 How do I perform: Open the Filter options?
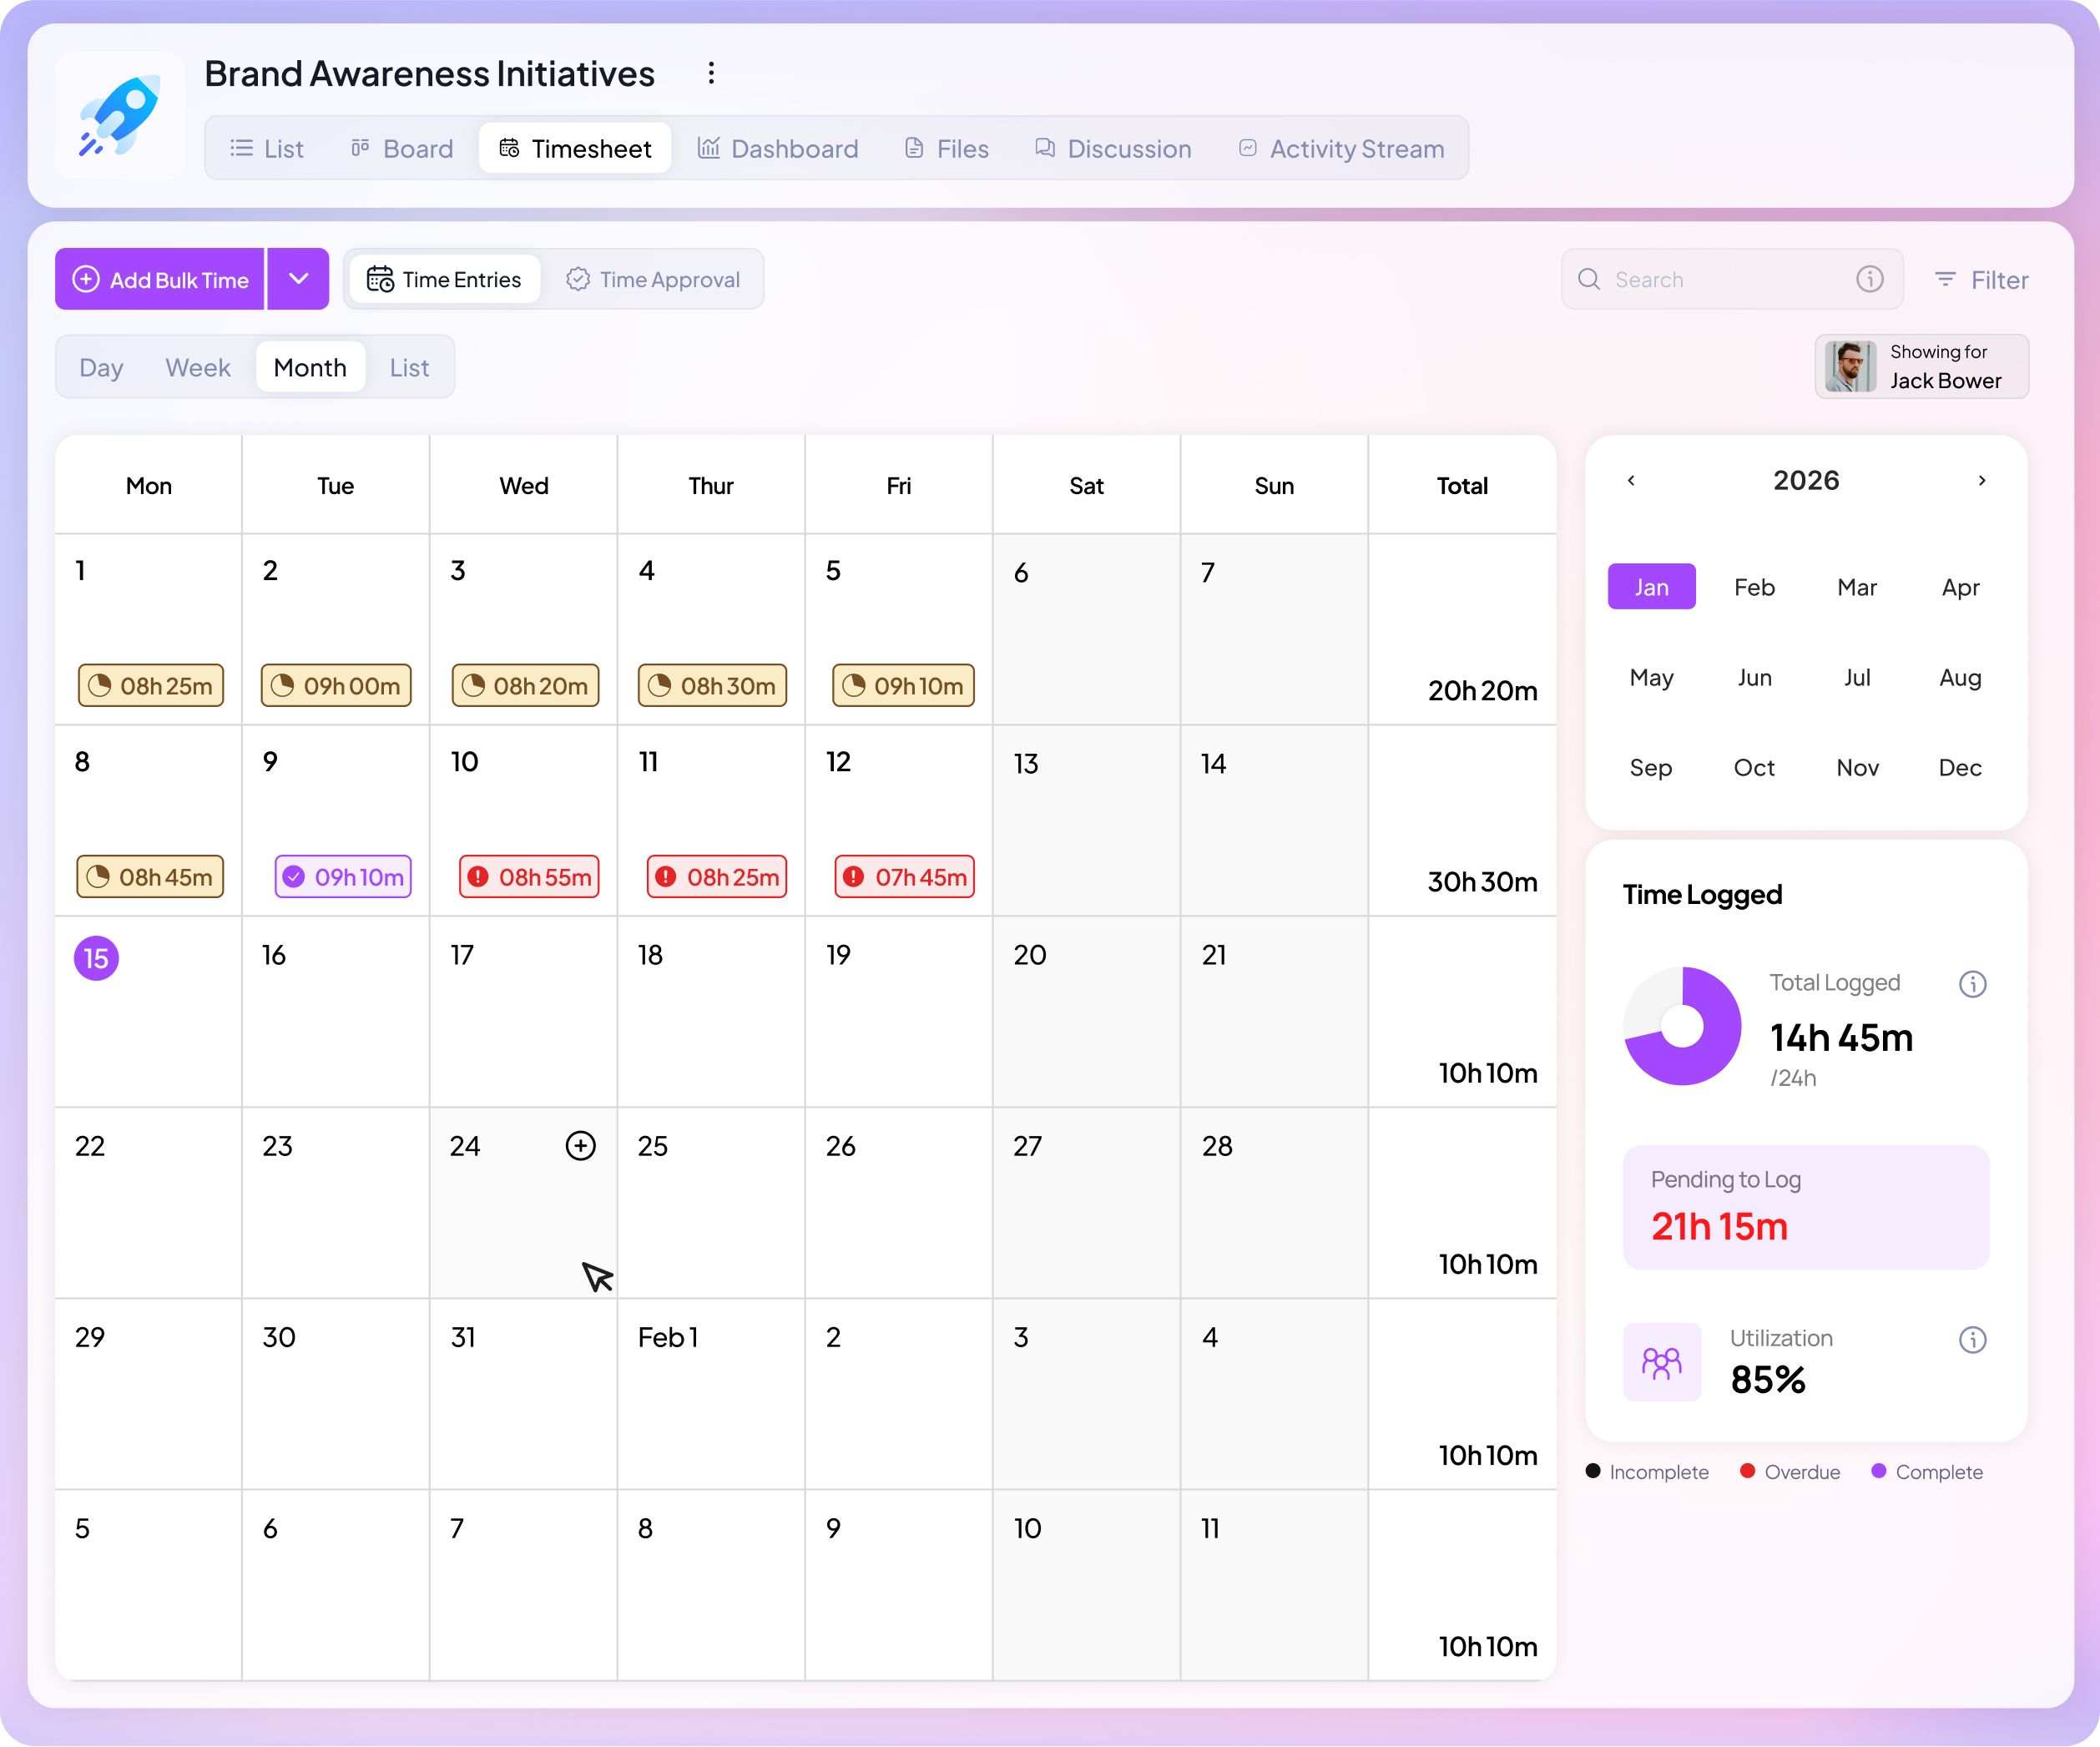point(1981,280)
